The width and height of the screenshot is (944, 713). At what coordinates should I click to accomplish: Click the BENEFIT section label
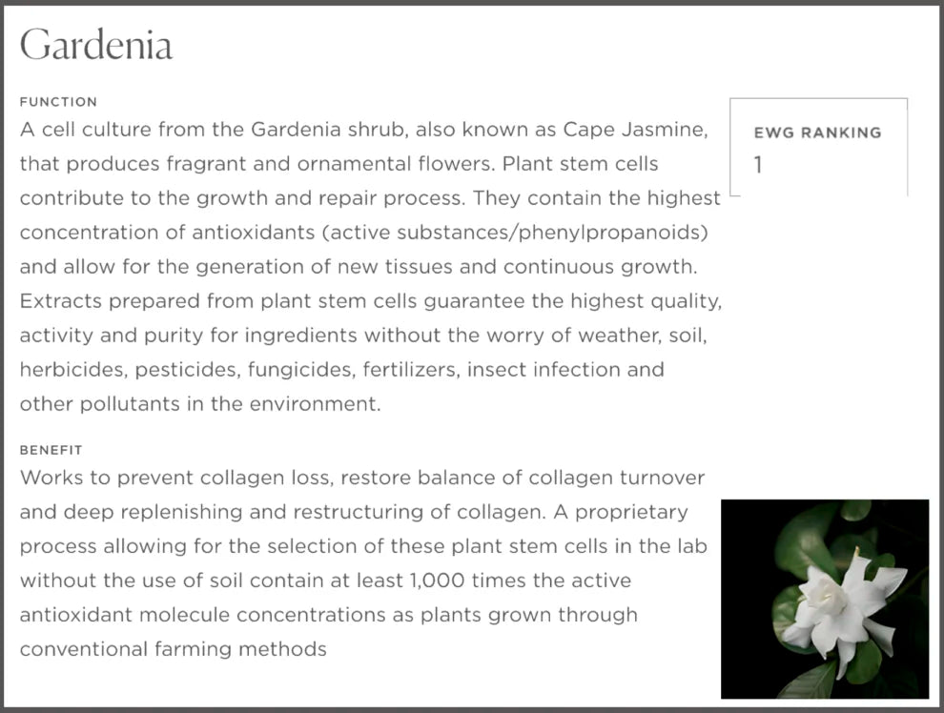(51, 449)
